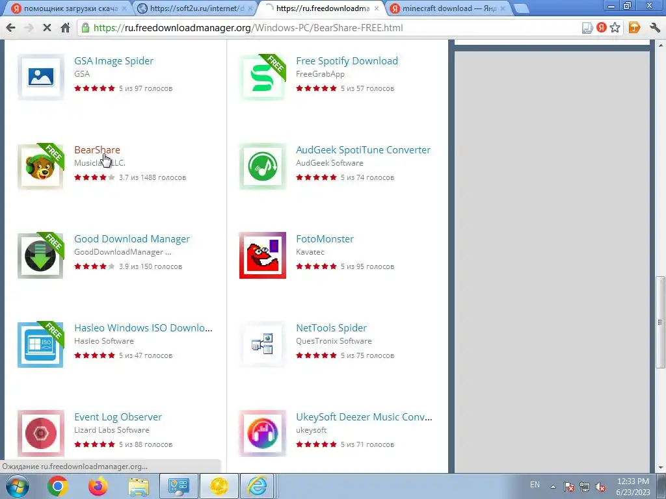Open the Free Spotify Download link
The width and height of the screenshot is (666, 499).
(x=347, y=60)
